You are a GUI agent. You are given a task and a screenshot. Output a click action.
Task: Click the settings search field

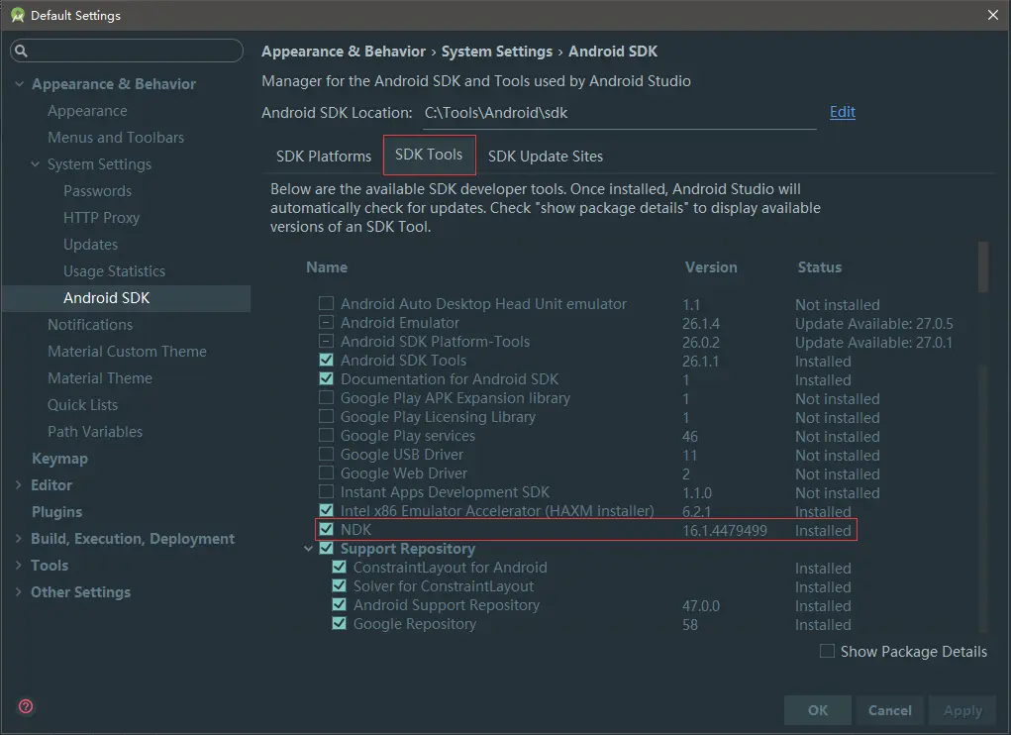coord(127,51)
